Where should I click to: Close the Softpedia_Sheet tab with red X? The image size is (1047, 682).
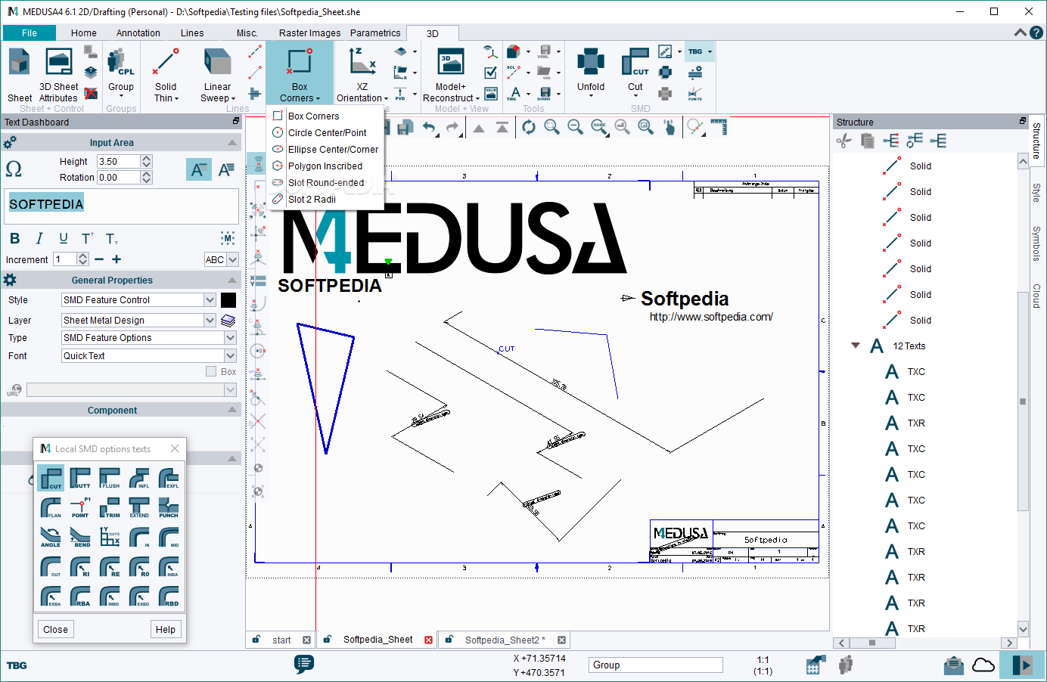(428, 640)
